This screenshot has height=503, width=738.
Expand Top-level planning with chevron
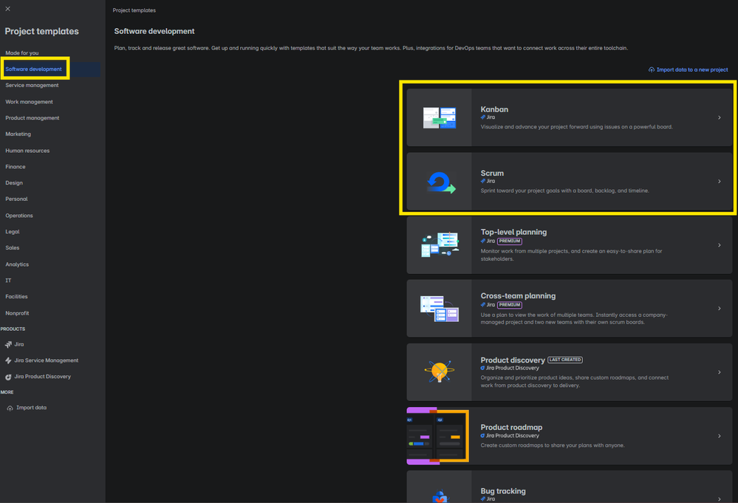(x=720, y=245)
